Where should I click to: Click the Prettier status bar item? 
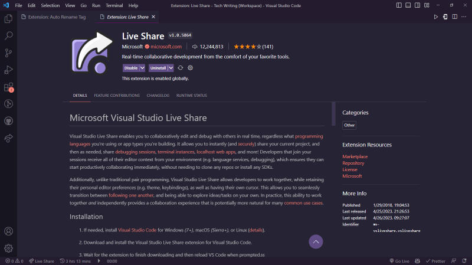tap(435, 261)
